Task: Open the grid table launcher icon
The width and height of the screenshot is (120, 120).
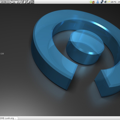Action: pyautogui.click(x=8, y=2)
